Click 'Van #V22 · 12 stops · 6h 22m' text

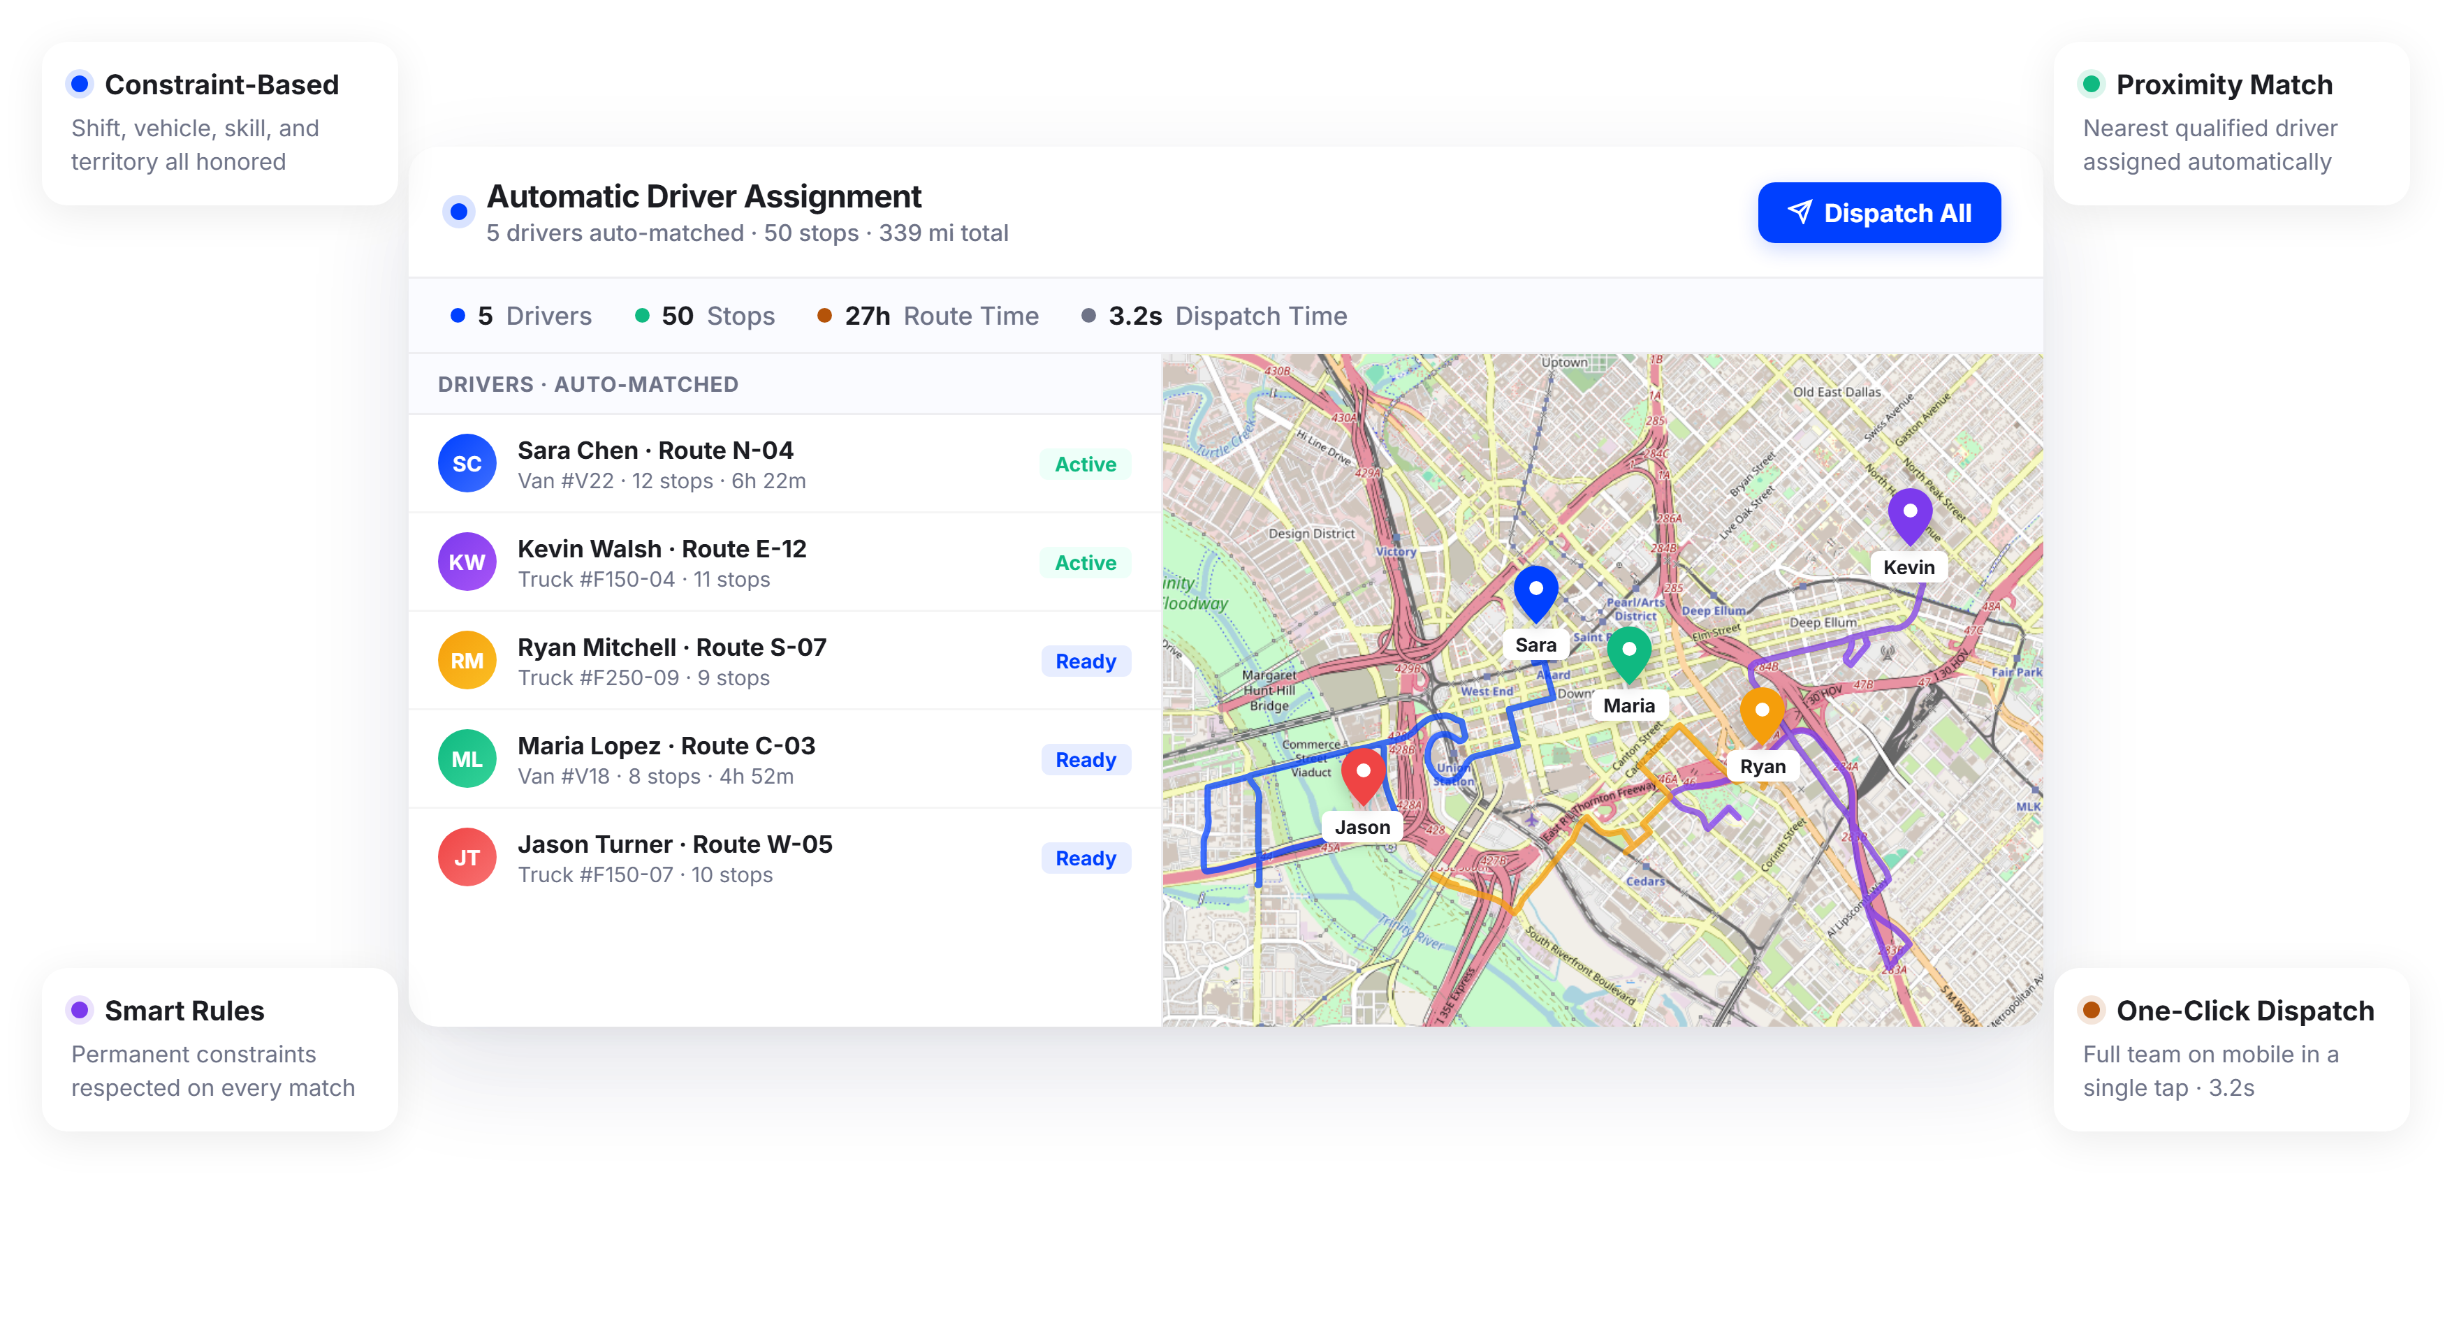tap(662, 481)
